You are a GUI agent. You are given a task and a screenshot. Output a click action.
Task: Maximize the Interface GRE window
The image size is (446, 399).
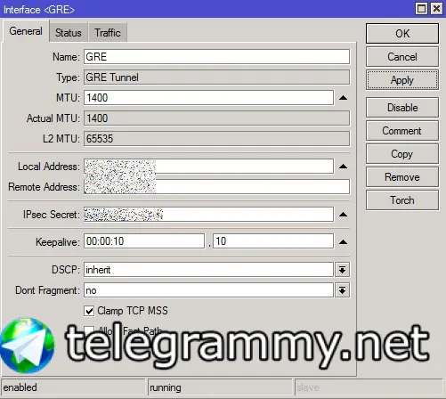click(x=421, y=9)
